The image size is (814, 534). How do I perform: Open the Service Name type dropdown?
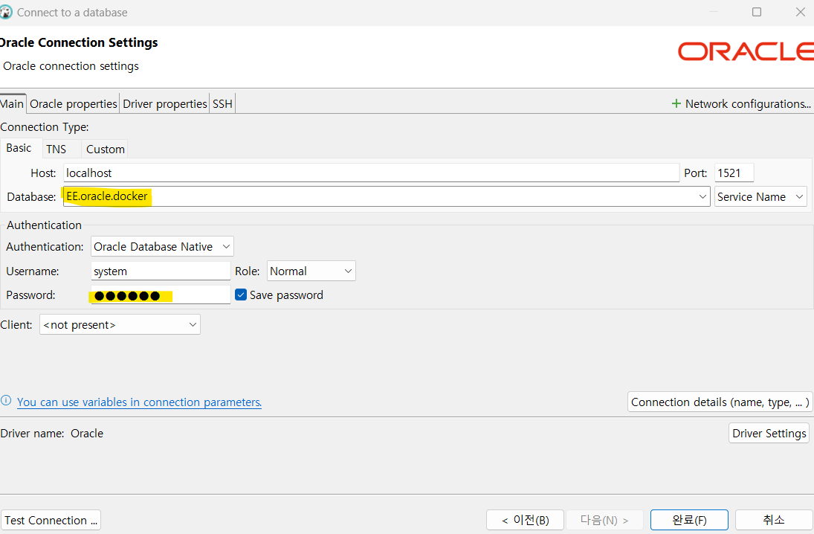(760, 197)
